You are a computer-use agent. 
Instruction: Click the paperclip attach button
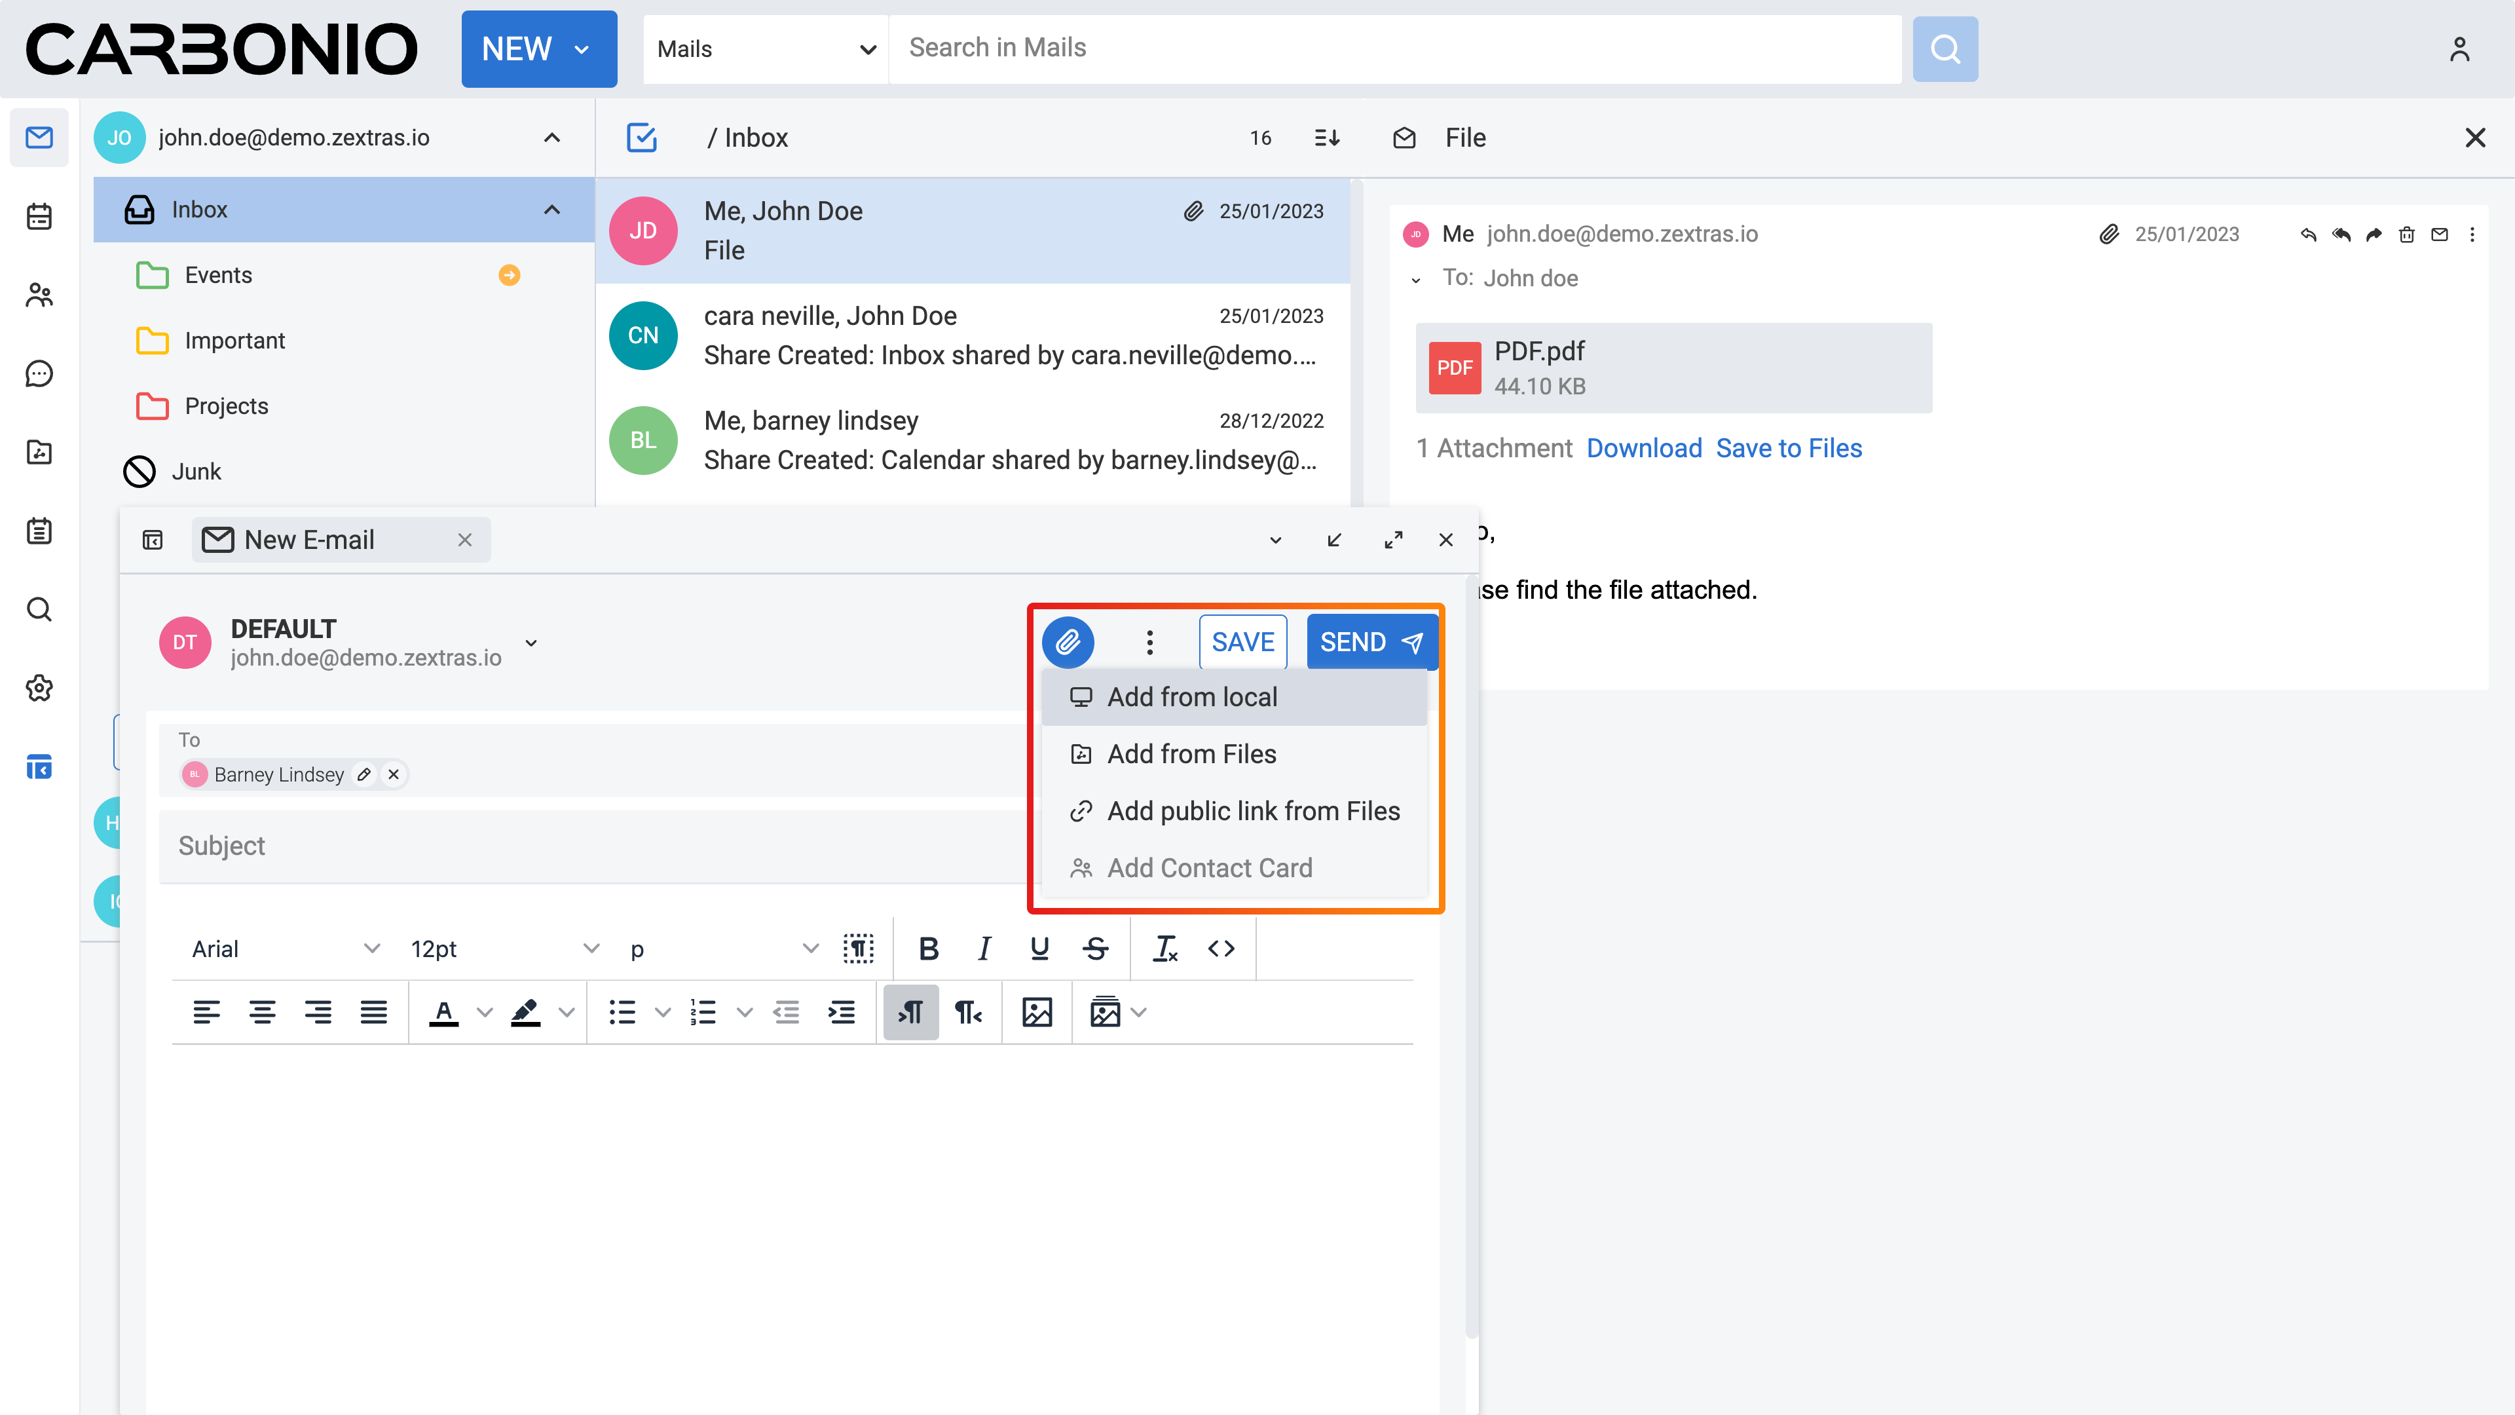click(1068, 643)
